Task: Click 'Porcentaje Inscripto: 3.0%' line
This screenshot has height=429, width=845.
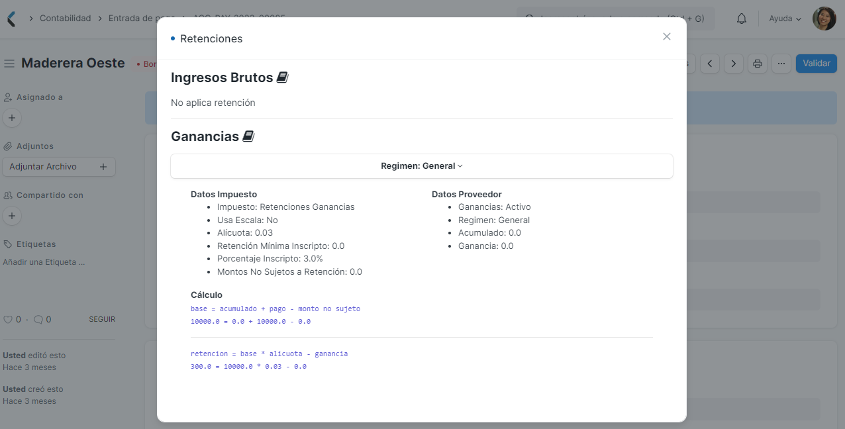Action: [270, 259]
